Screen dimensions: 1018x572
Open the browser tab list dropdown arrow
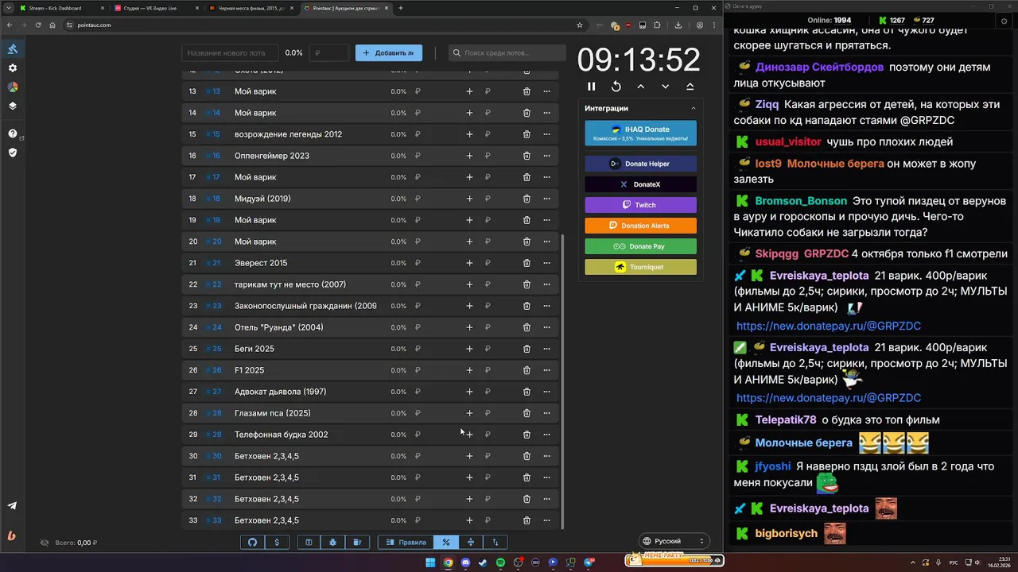[10, 8]
